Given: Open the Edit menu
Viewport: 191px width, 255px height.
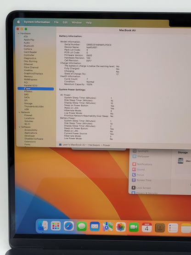Looking at the screenshot, I should pos(65,23).
